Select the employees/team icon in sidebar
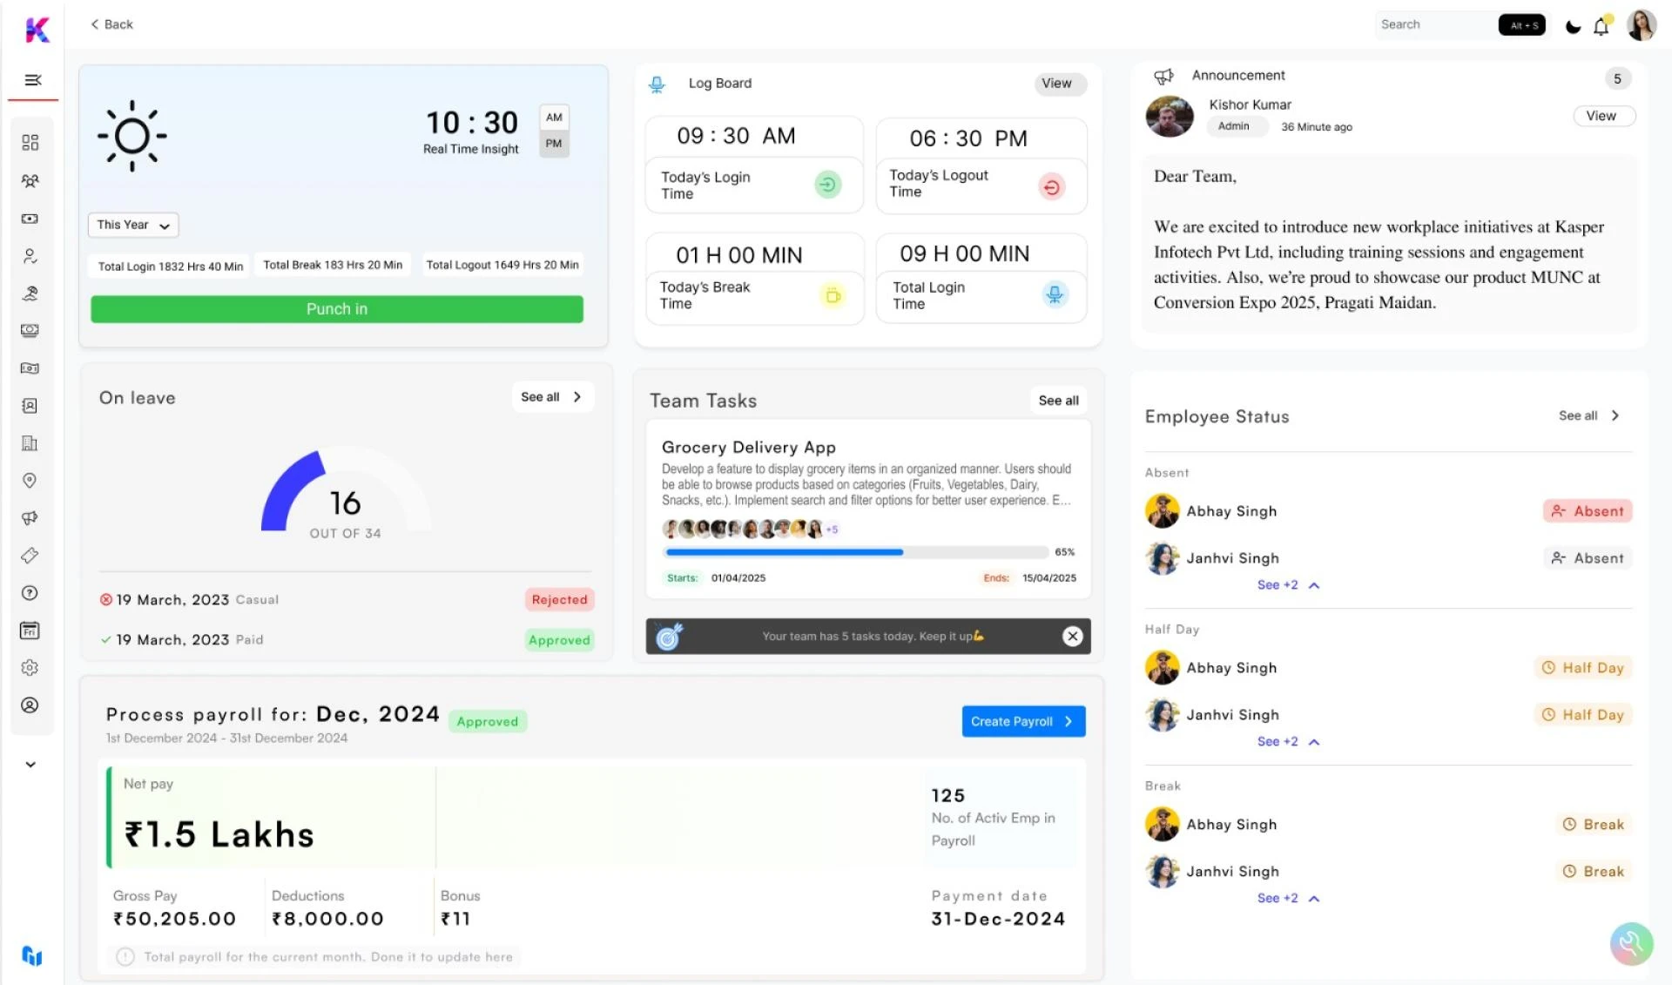This screenshot has width=1672, height=985. click(30, 180)
